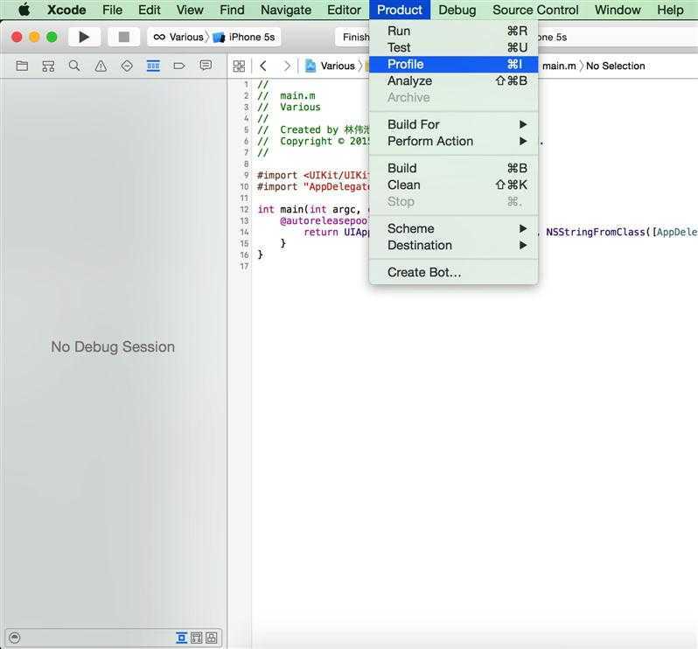Expand the Scheme submenu
This screenshot has width=698, height=649.
point(454,228)
